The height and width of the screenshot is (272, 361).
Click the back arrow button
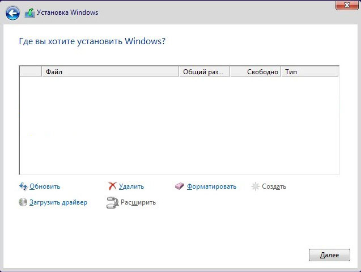click(x=12, y=13)
